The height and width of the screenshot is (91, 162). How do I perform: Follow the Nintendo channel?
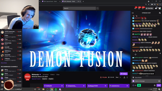(124, 74)
